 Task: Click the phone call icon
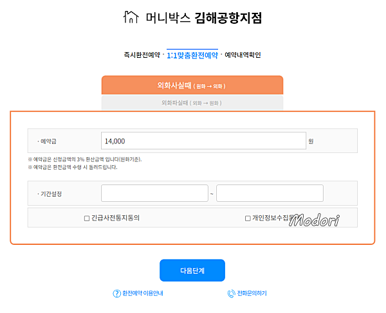click(232, 293)
